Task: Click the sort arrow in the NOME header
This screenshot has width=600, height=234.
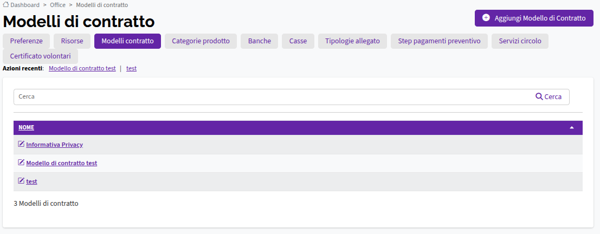Action: pos(572,128)
